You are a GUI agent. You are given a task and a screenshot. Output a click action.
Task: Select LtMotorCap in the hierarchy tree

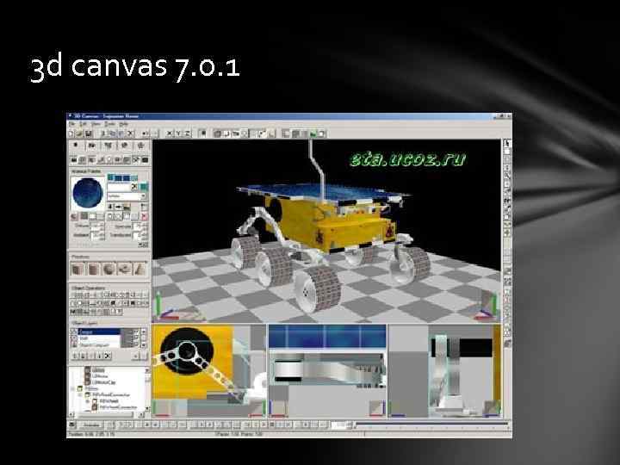pos(104,382)
